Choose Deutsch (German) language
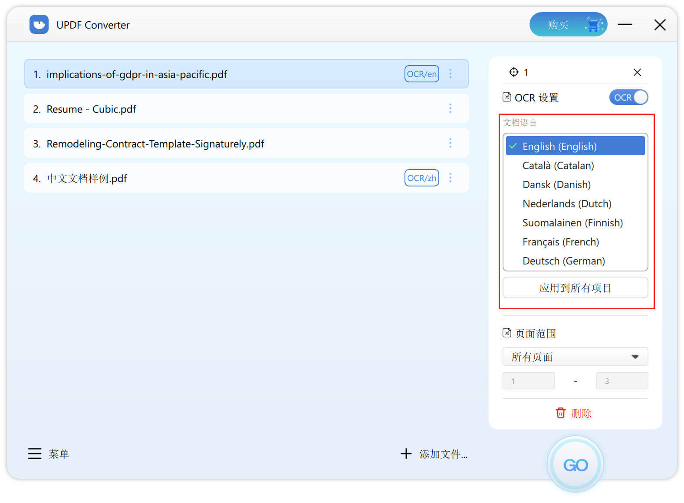 (575, 261)
